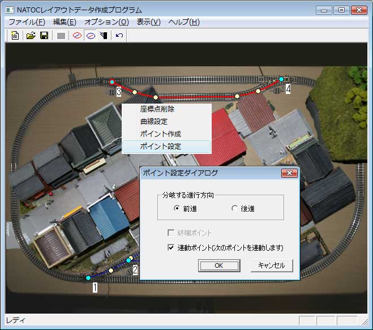Click the application icon in title bar
The width and height of the screenshot is (373, 330).
coord(10,10)
